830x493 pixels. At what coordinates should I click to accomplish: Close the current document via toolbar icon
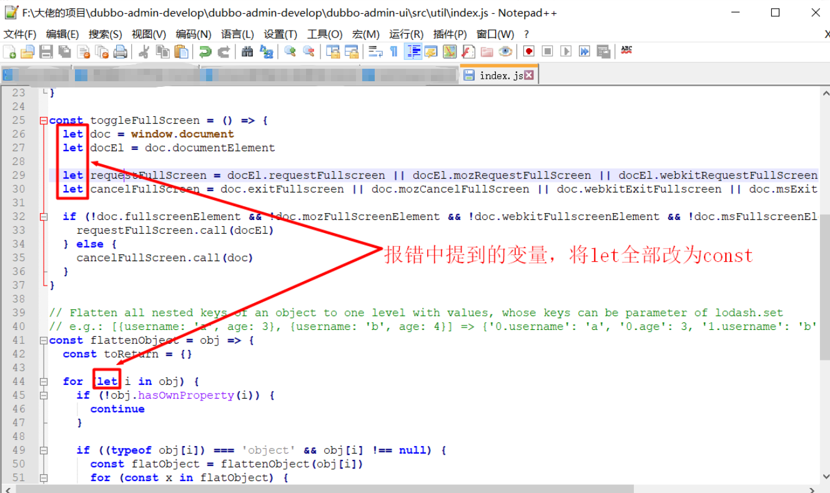(x=84, y=51)
